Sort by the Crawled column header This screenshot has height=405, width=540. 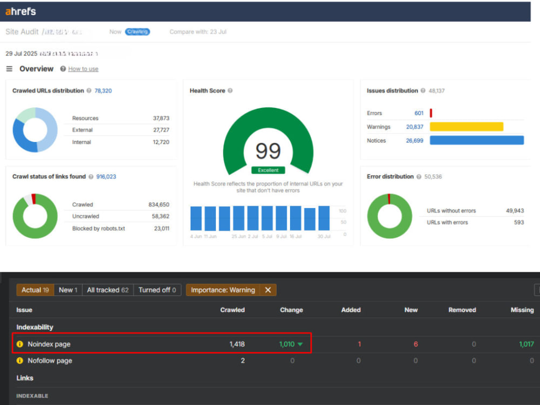tap(232, 309)
